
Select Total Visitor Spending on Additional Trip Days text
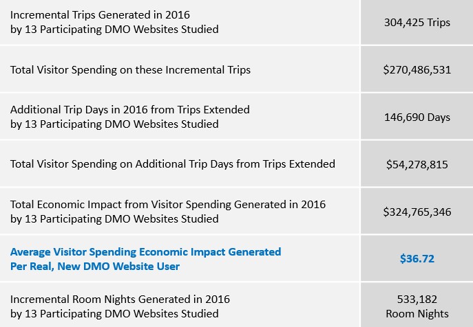[173, 164]
